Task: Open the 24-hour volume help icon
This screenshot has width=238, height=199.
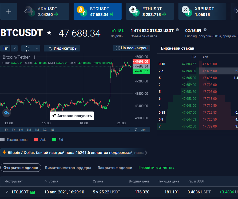Action: tap(177, 30)
